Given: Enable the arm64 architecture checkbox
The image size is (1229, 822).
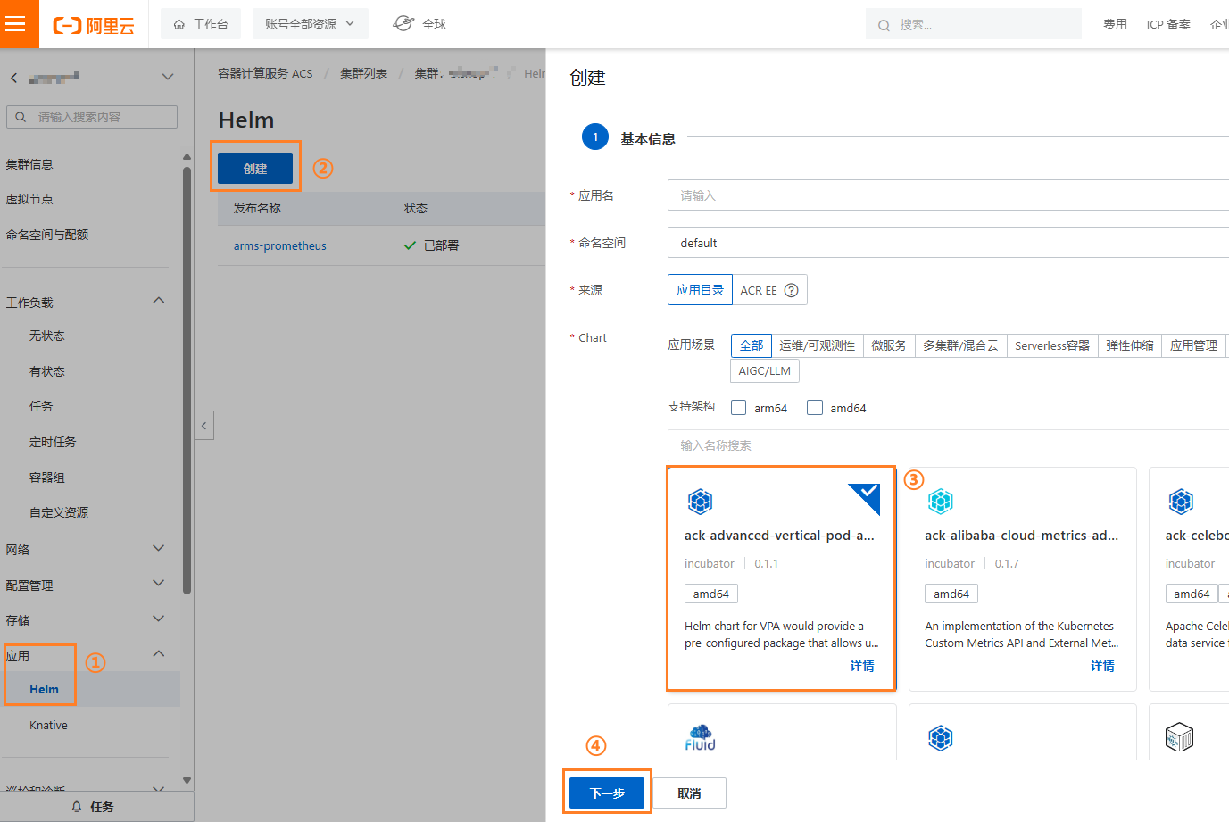Looking at the screenshot, I should coord(739,408).
